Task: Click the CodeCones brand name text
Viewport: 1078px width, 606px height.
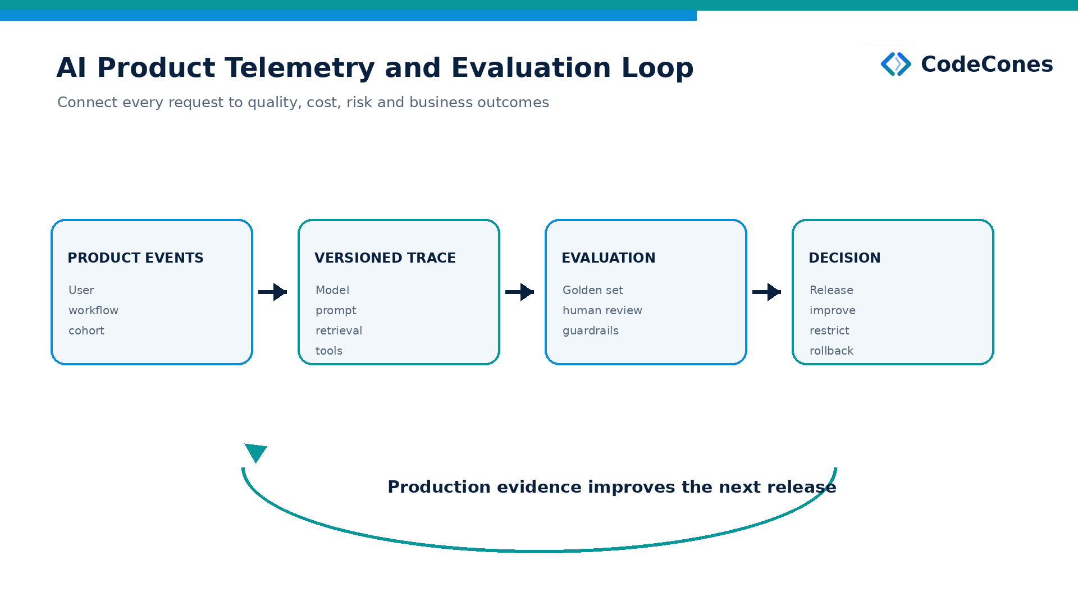Action: click(987, 64)
